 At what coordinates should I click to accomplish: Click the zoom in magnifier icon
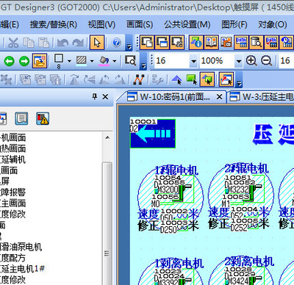(x=251, y=60)
